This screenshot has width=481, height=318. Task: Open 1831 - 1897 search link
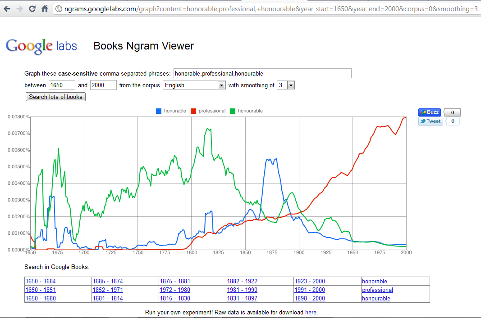tap(242, 298)
